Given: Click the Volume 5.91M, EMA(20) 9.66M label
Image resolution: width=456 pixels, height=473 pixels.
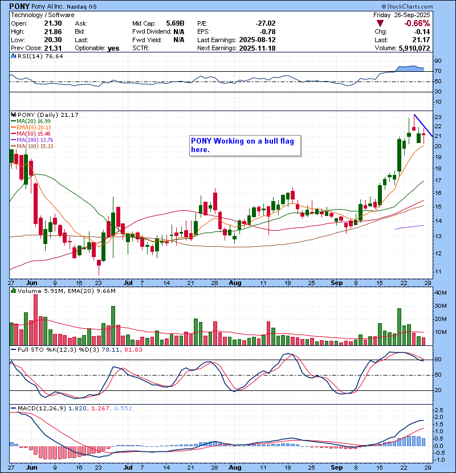Looking at the screenshot, I should pyautogui.click(x=66, y=291).
